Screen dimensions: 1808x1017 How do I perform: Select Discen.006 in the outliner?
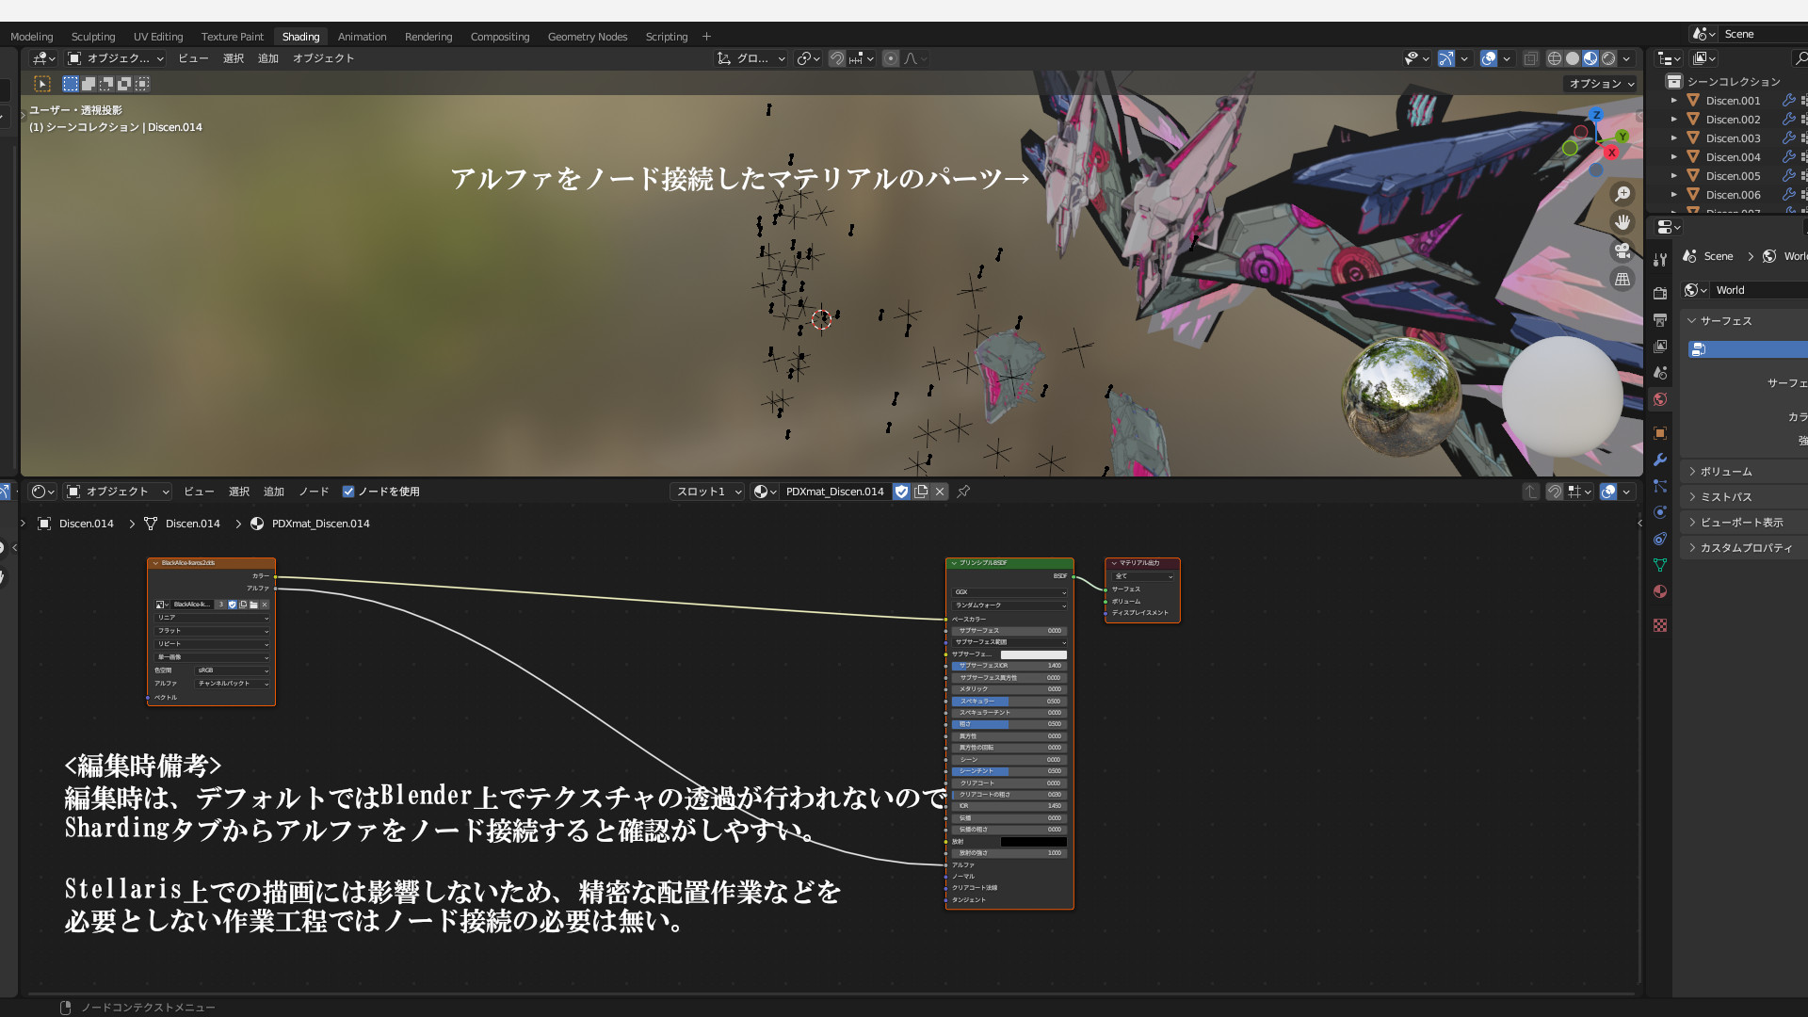(1733, 195)
